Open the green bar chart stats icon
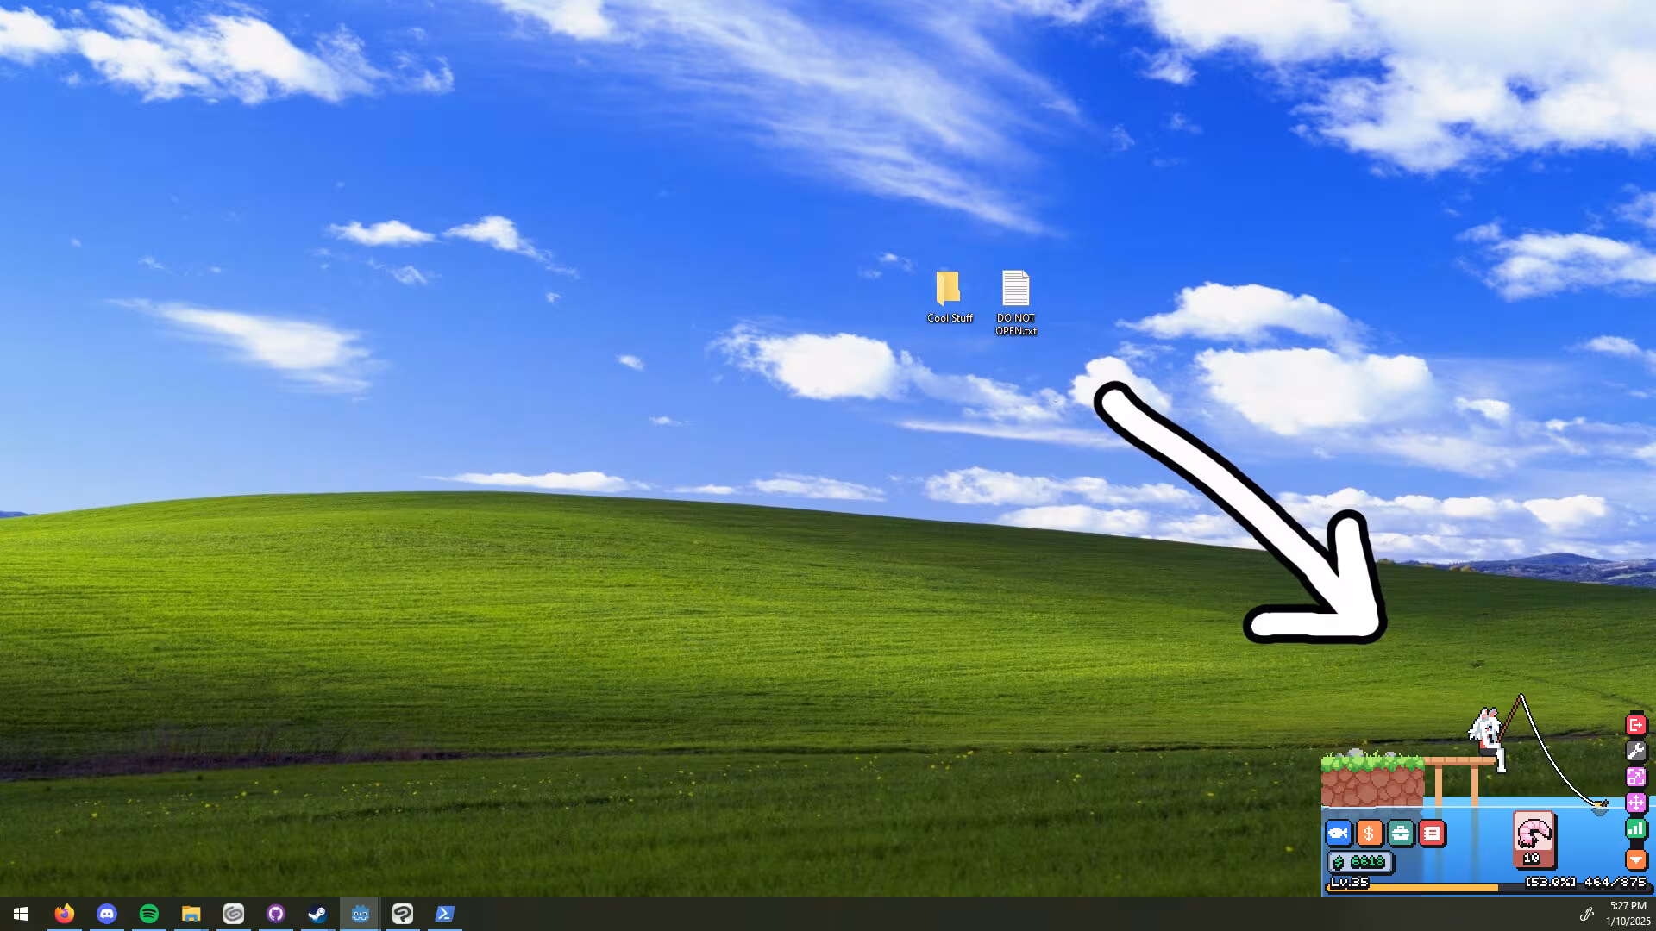Image resolution: width=1656 pixels, height=931 pixels. [x=1635, y=828]
